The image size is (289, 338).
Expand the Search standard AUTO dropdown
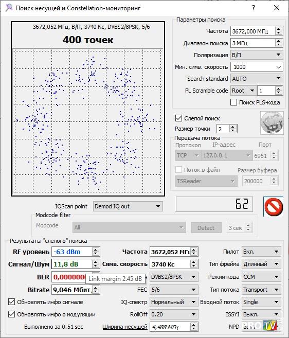[x=257, y=79]
